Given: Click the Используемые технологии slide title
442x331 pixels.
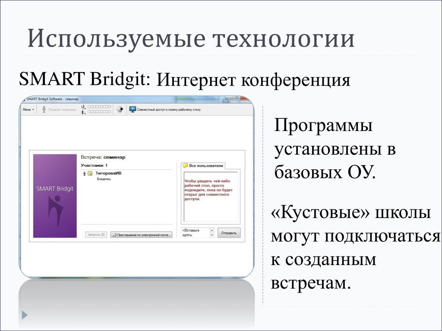Looking at the screenshot, I should click(191, 38).
